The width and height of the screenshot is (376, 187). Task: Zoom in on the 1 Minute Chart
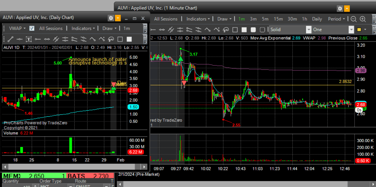pos(363,19)
